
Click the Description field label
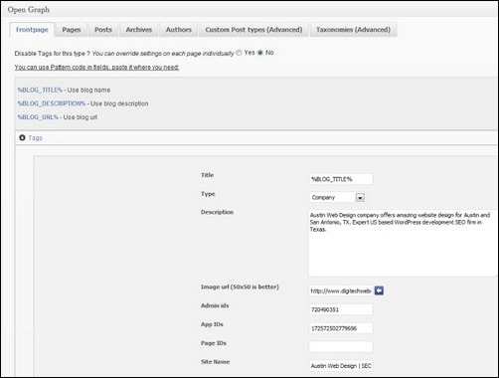[x=217, y=212]
